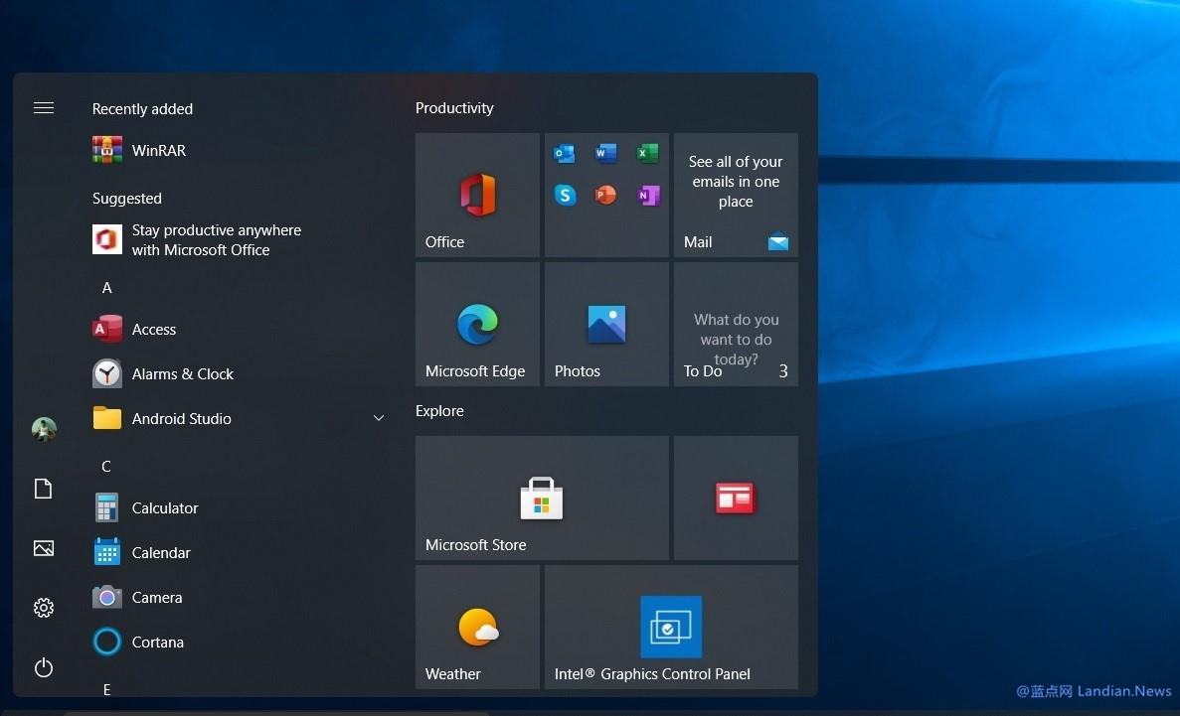Open the Mail tile
The width and height of the screenshot is (1180, 716).
pos(736,196)
